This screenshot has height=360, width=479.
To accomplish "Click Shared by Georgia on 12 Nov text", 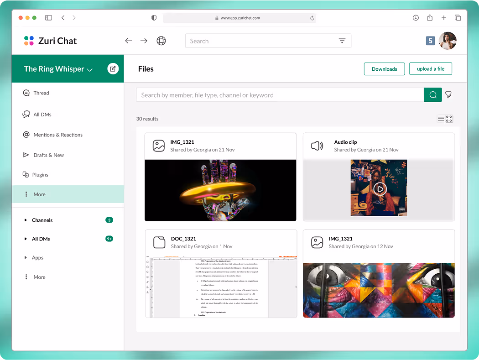I will pos(361,246).
